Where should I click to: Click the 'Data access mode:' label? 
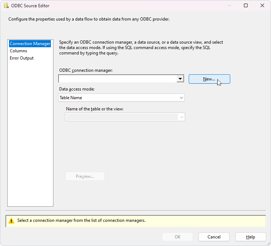coord(77,89)
